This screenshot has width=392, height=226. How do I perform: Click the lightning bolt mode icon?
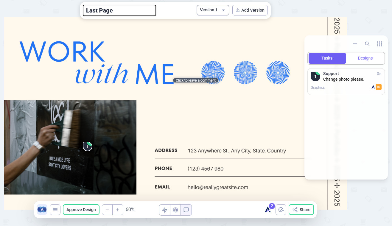[165, 210]
